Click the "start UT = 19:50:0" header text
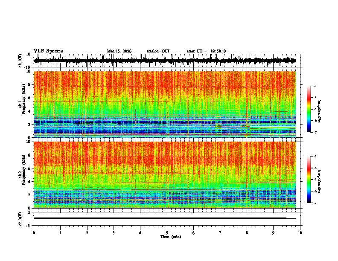This screenshot has height=261, width=338. tap(206, 51)
